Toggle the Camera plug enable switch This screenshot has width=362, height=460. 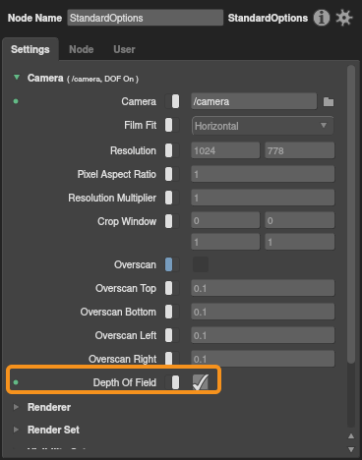point(172,101)
